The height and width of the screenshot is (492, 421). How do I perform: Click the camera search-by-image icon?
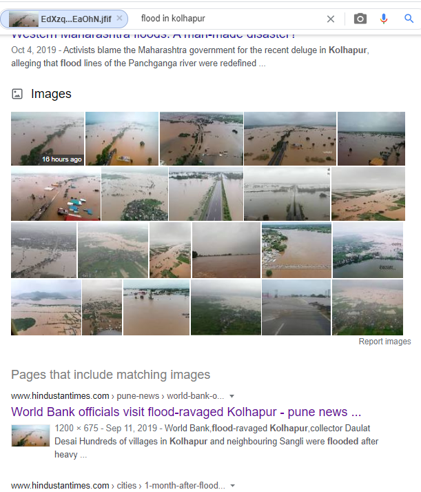(360, 19)
